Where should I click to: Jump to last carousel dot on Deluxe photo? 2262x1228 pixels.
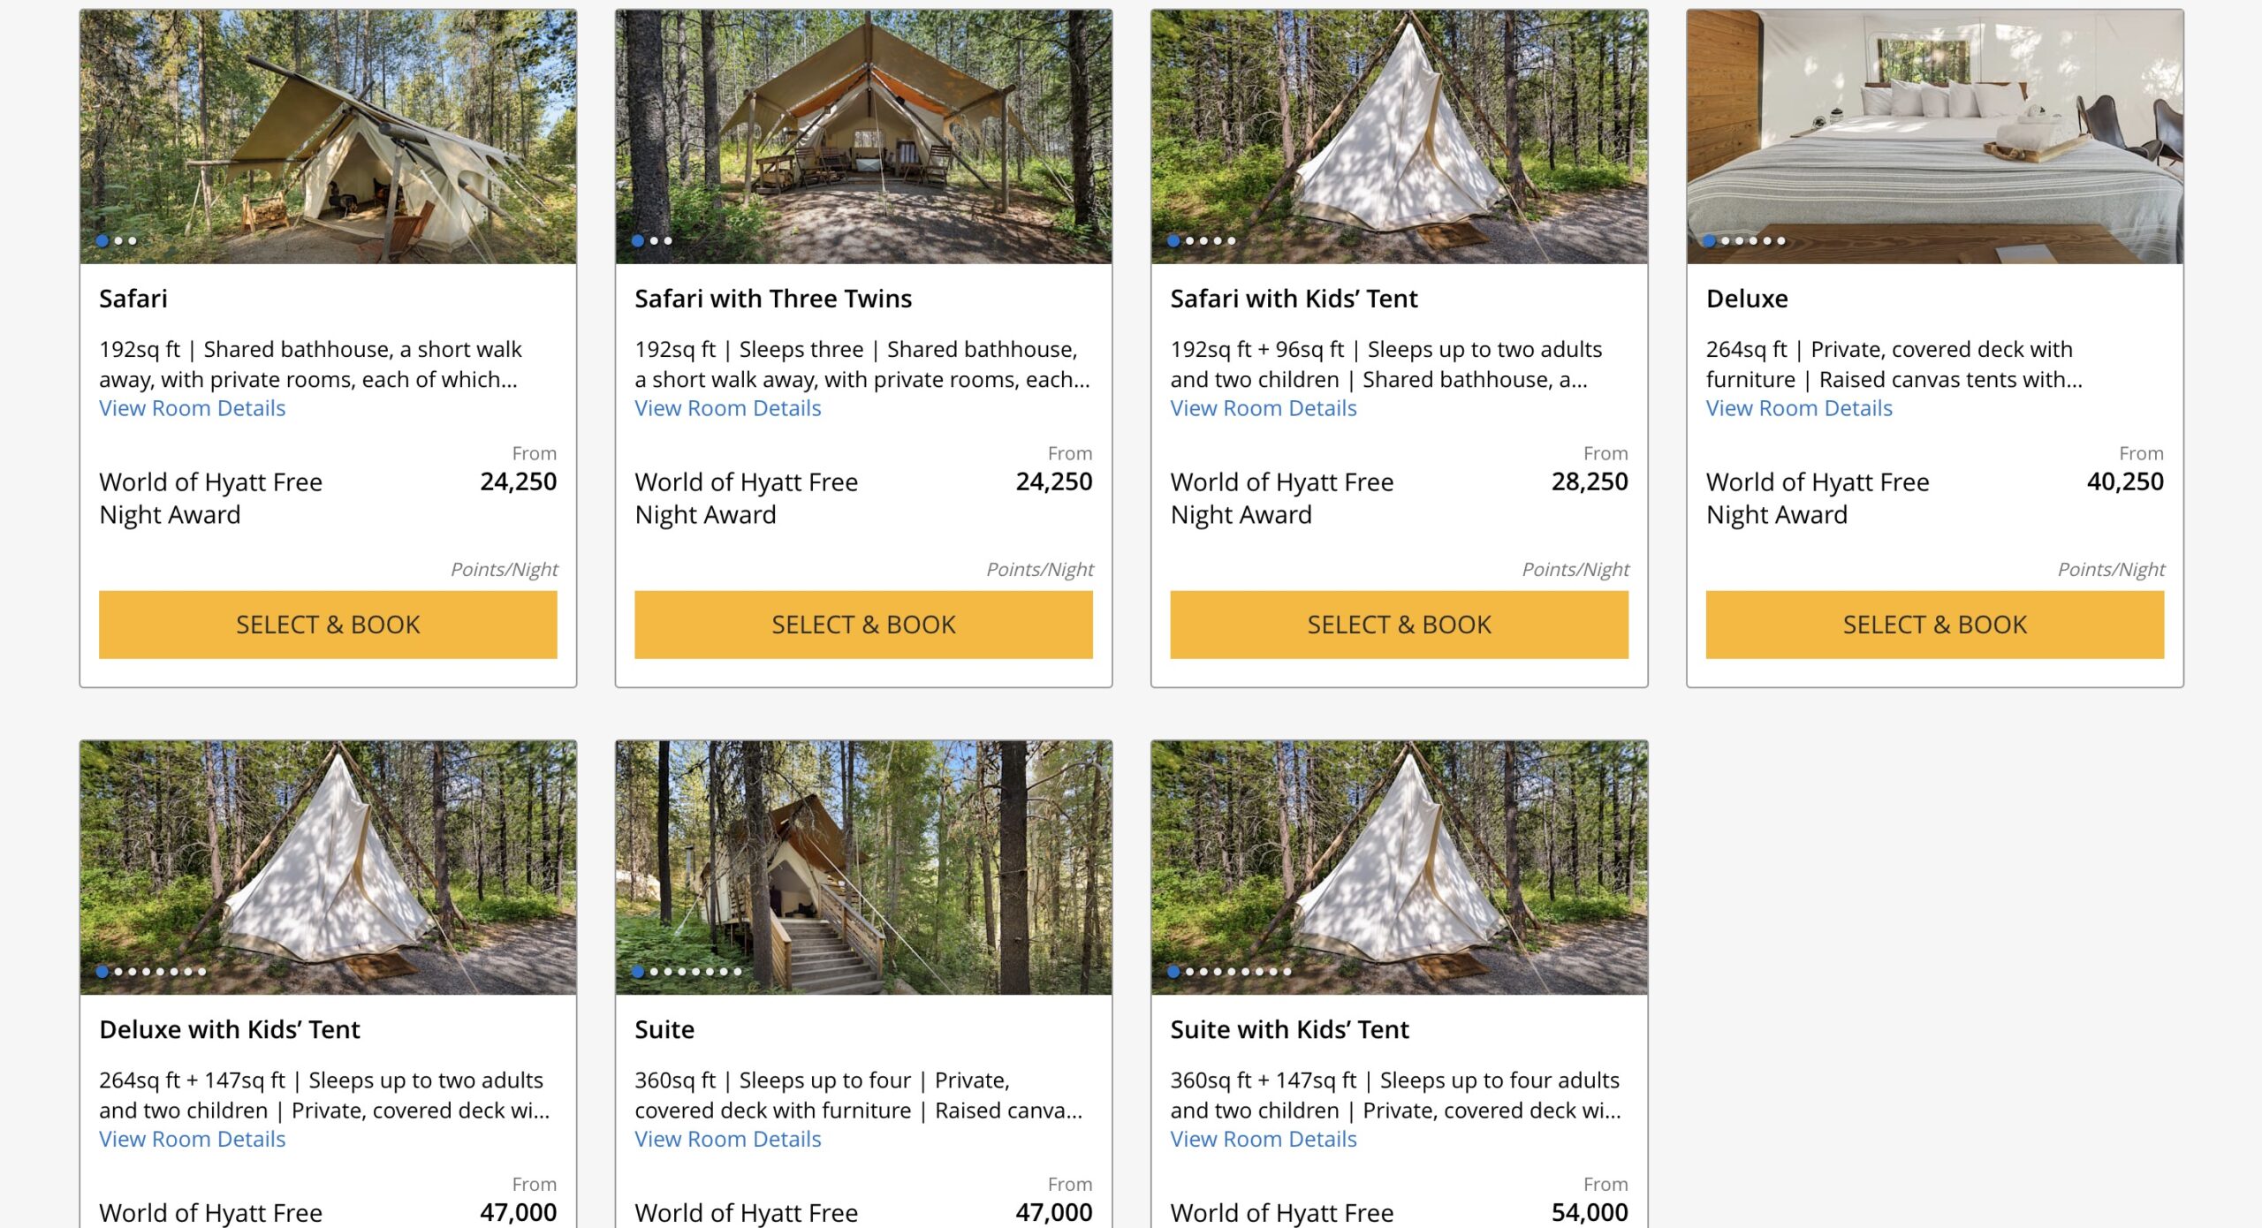tap(1781, 240)
